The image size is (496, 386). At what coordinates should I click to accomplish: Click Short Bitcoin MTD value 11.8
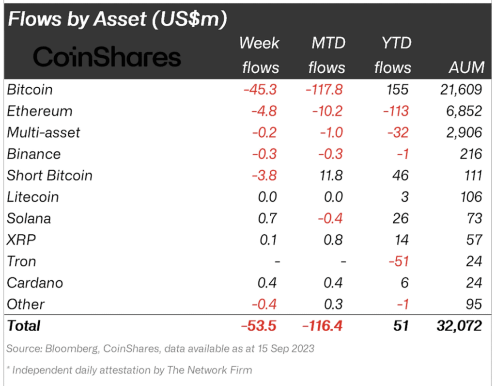331,176
